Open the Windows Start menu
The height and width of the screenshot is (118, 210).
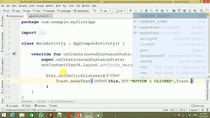point(4,115)
